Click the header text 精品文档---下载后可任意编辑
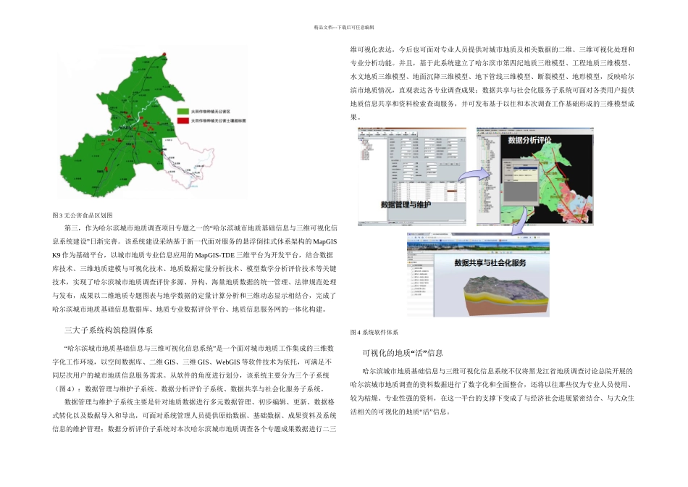The height and width of the screenshot is (487, 688). (x=344, y=28)
